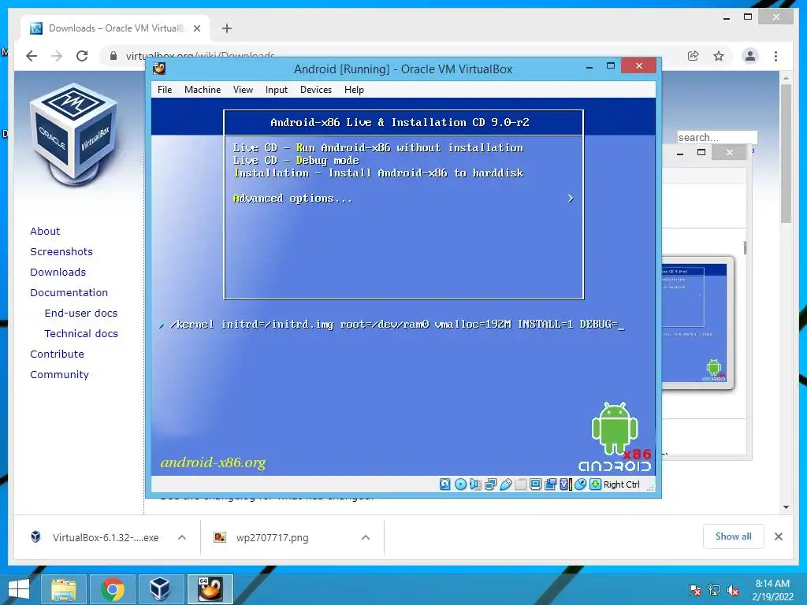
Task: Click the hard disk activity icon in VM status bar
Action: click(445, 484)
